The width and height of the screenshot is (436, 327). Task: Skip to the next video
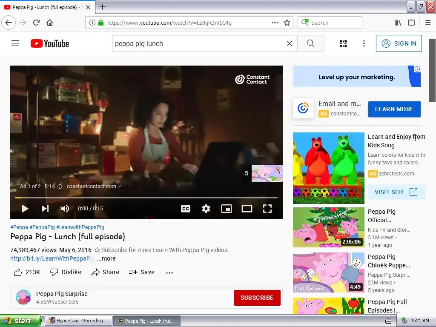pos(45,209)
